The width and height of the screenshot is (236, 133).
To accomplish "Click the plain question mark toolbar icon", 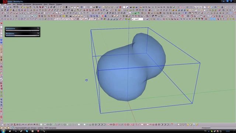I will coord(95,19).
